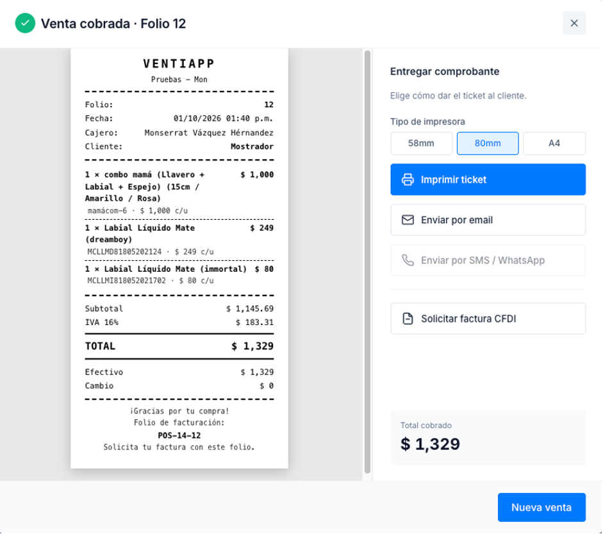Click the green checkmark success icon
This screenshot has width=603, height=534.
(25, 23)
